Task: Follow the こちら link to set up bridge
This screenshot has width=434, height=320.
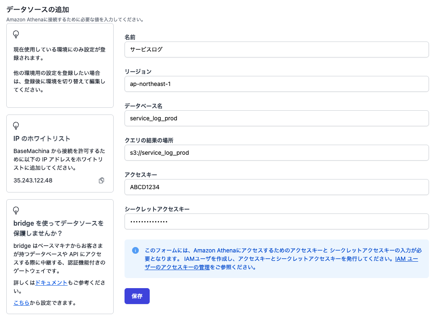Action: coord(21,303)
